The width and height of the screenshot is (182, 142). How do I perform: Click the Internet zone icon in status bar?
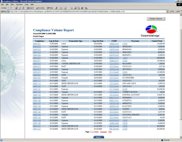(162, 140)
